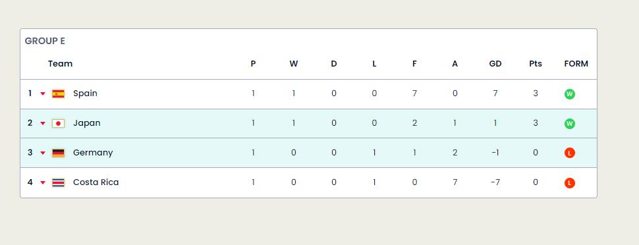Open the Germany team link
Screen dimensions: 639x245
(x=93, y=152)
